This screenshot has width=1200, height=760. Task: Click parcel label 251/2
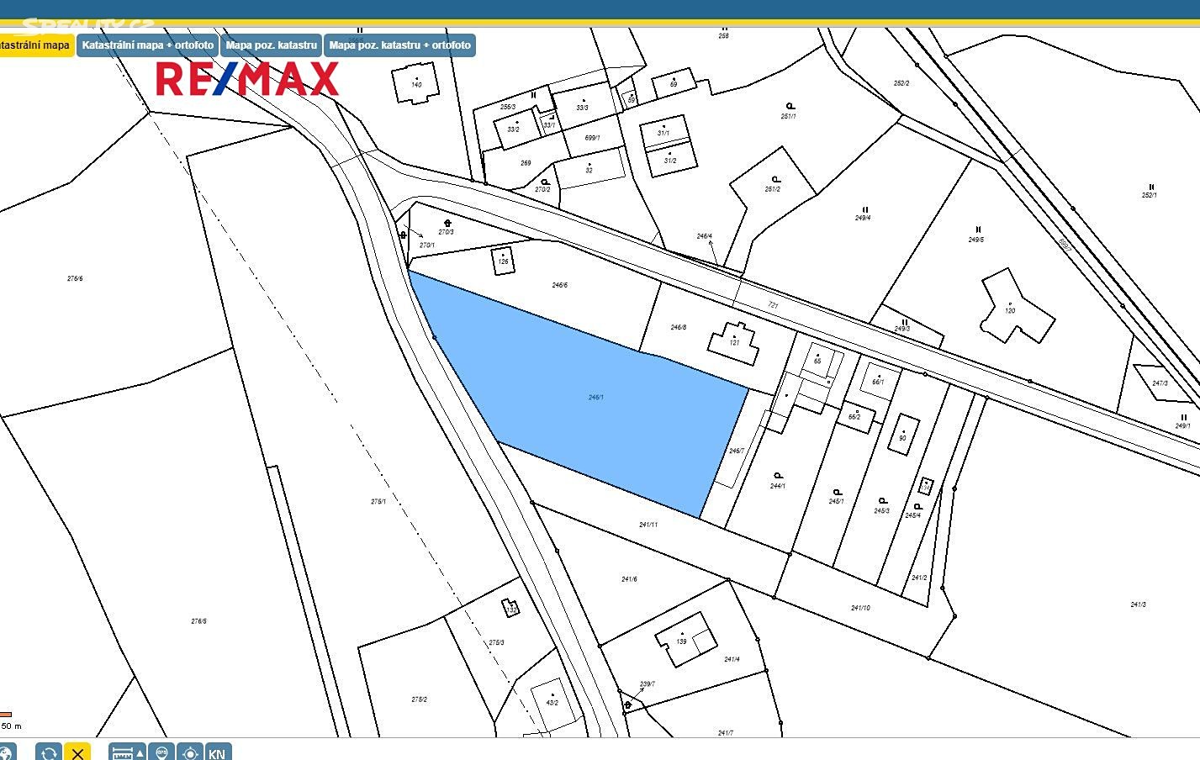(x=773, y=189)
